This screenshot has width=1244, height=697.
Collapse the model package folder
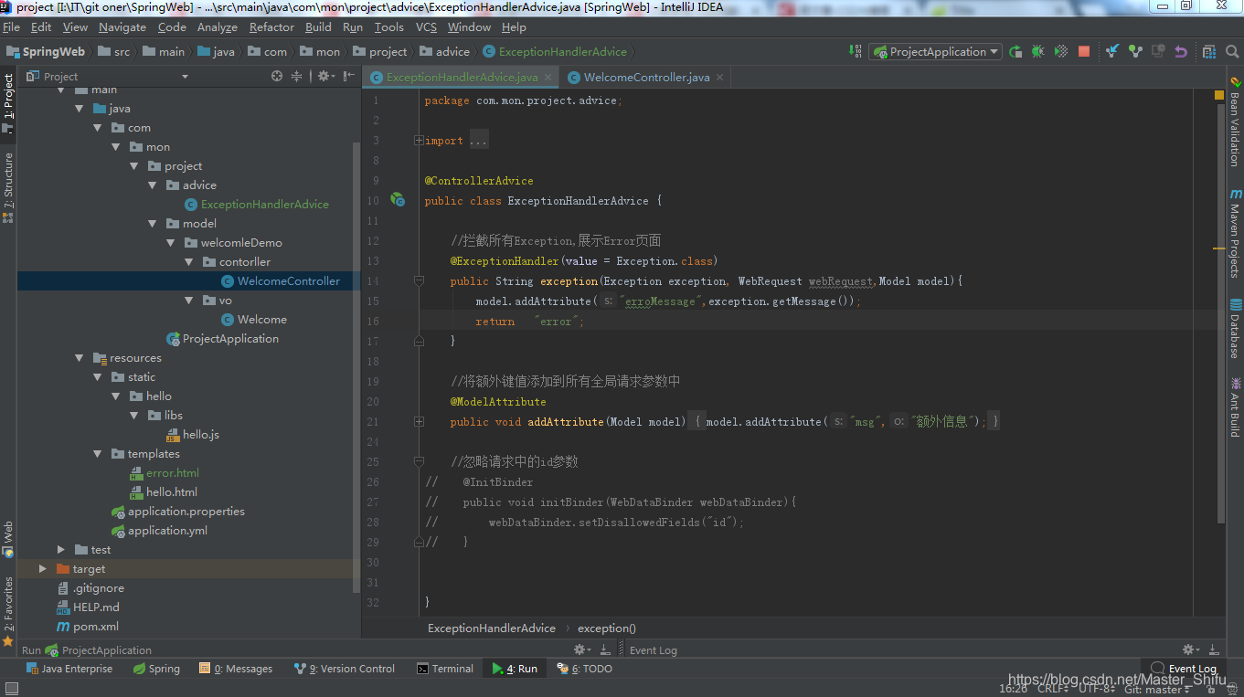point(154,224)
